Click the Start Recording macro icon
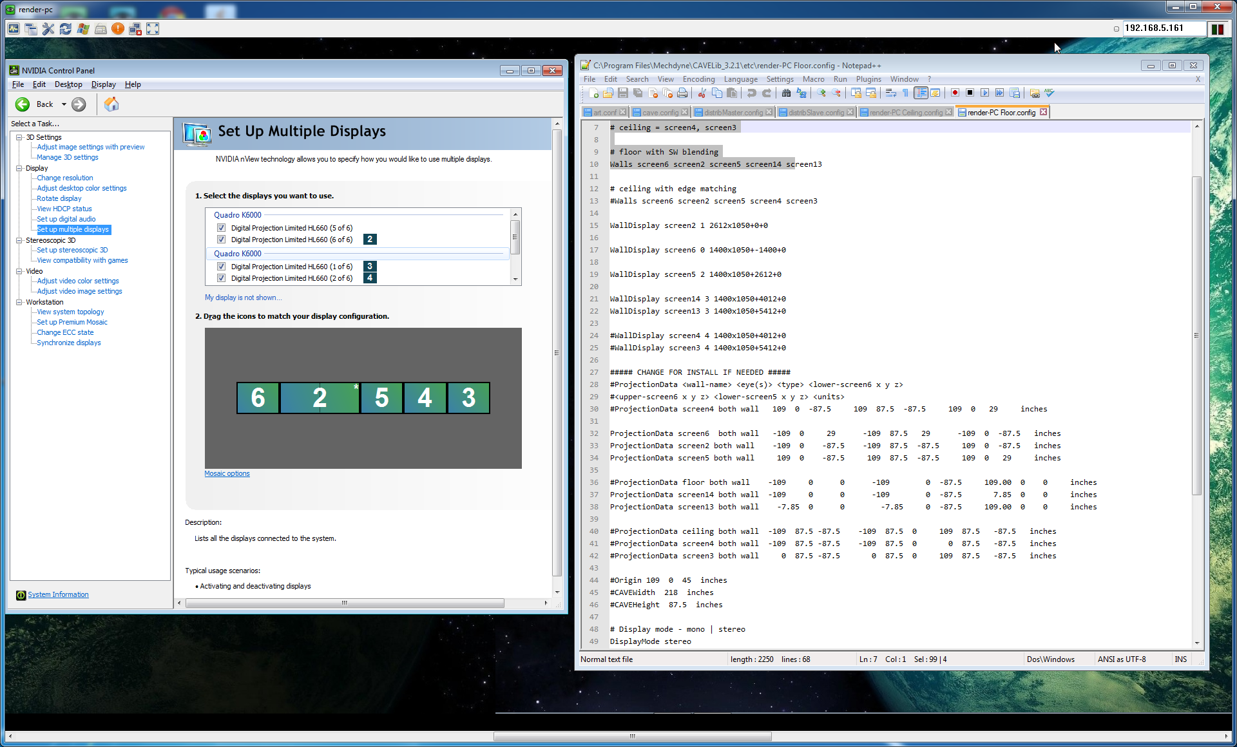 (955, 93)
